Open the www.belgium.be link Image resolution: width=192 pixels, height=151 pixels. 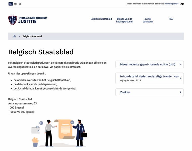point(172,4)
